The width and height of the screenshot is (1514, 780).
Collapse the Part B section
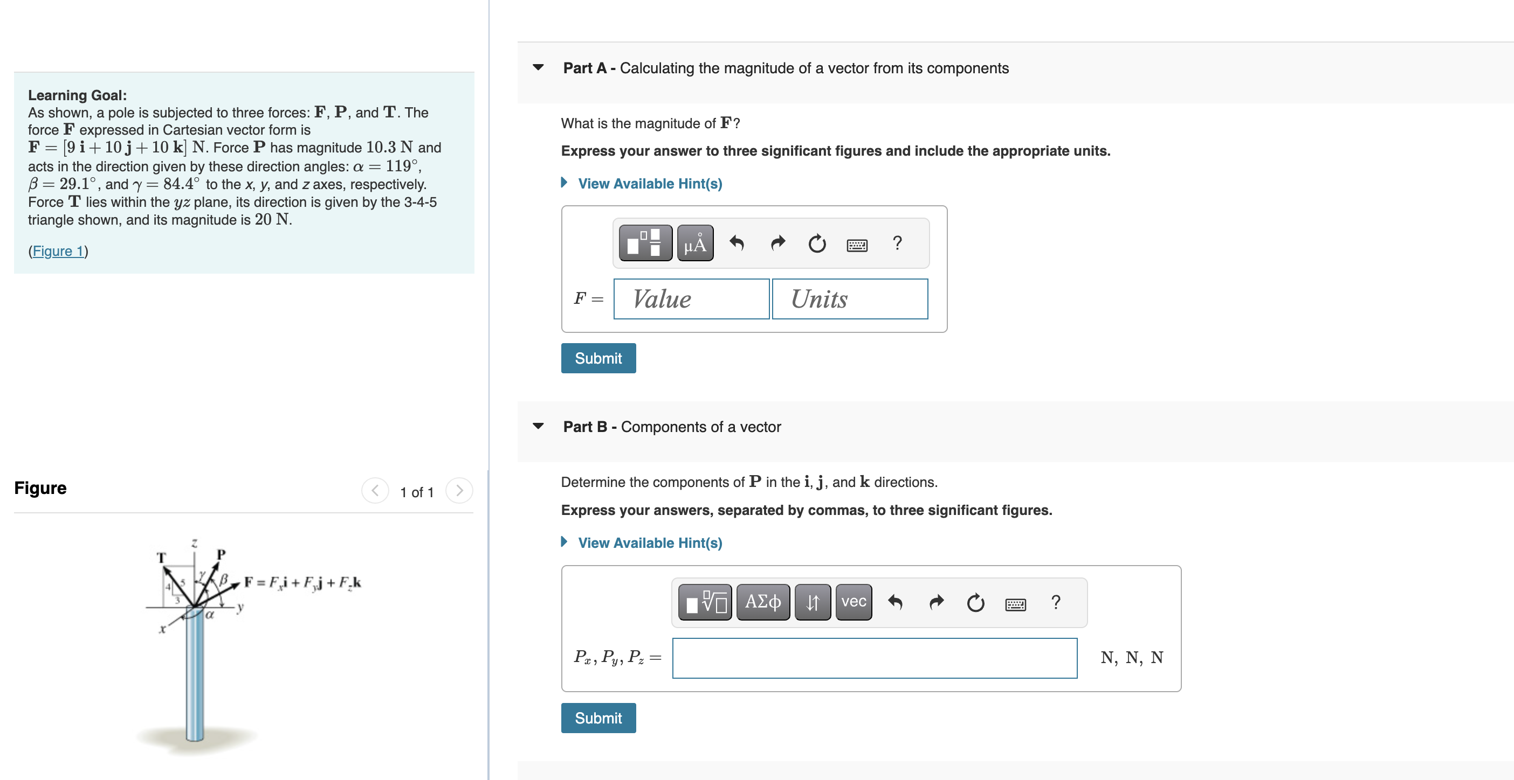click(x=538, y=427)
